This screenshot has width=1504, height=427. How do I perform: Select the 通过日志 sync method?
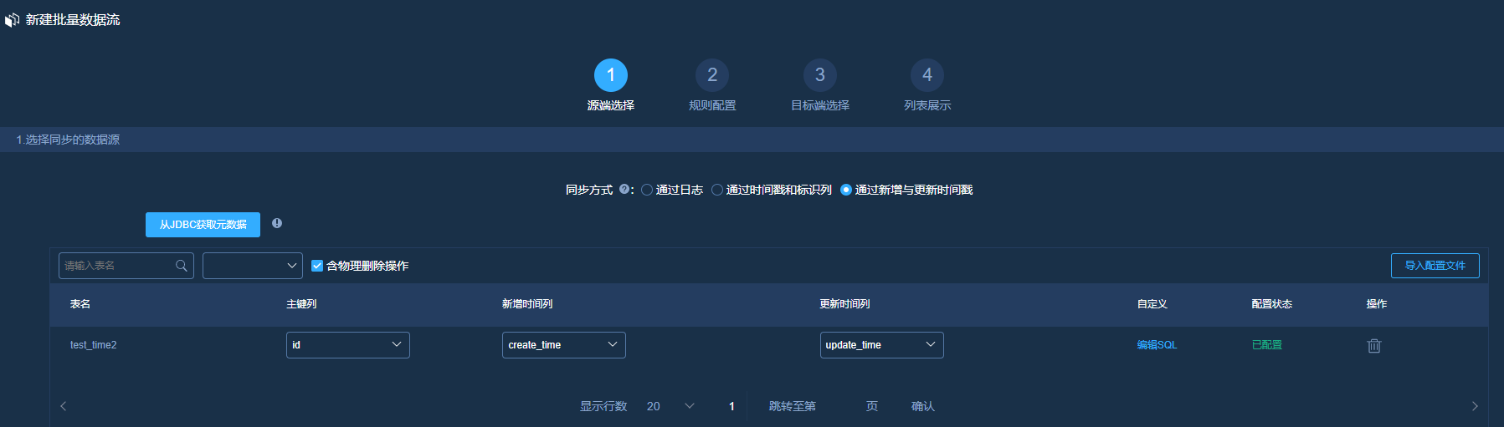click(647, 190)
